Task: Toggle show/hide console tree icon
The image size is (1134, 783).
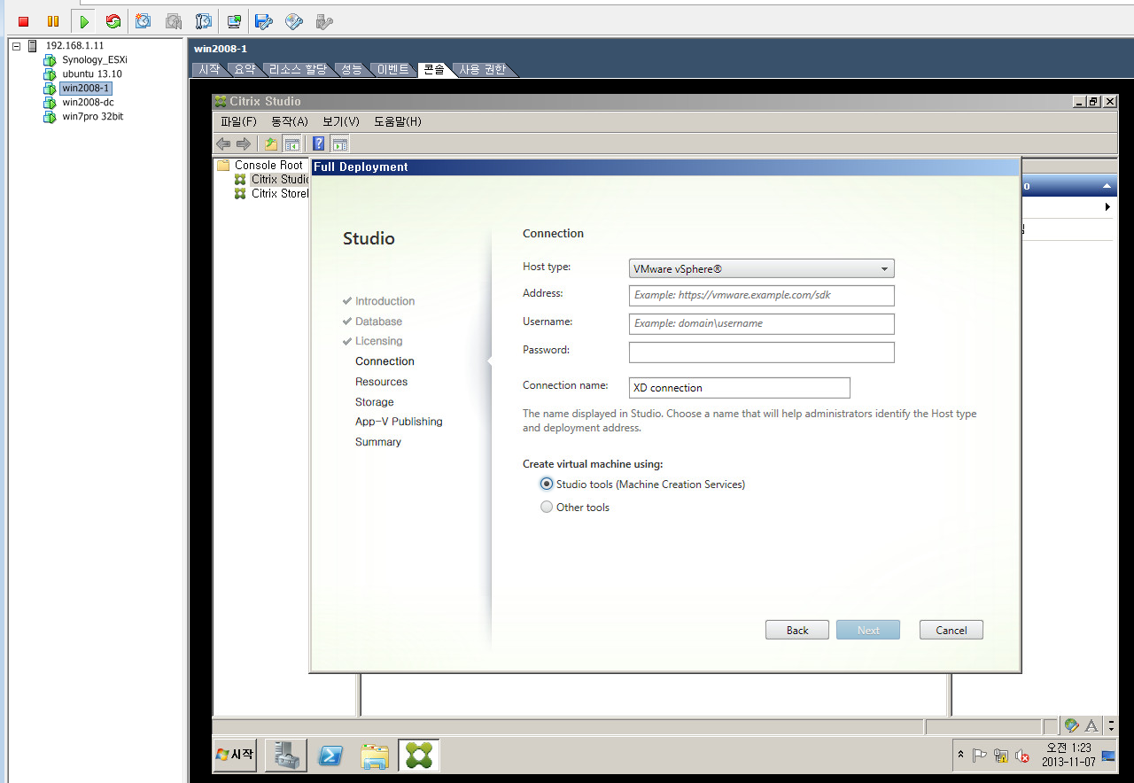Action: pos(291,143)
